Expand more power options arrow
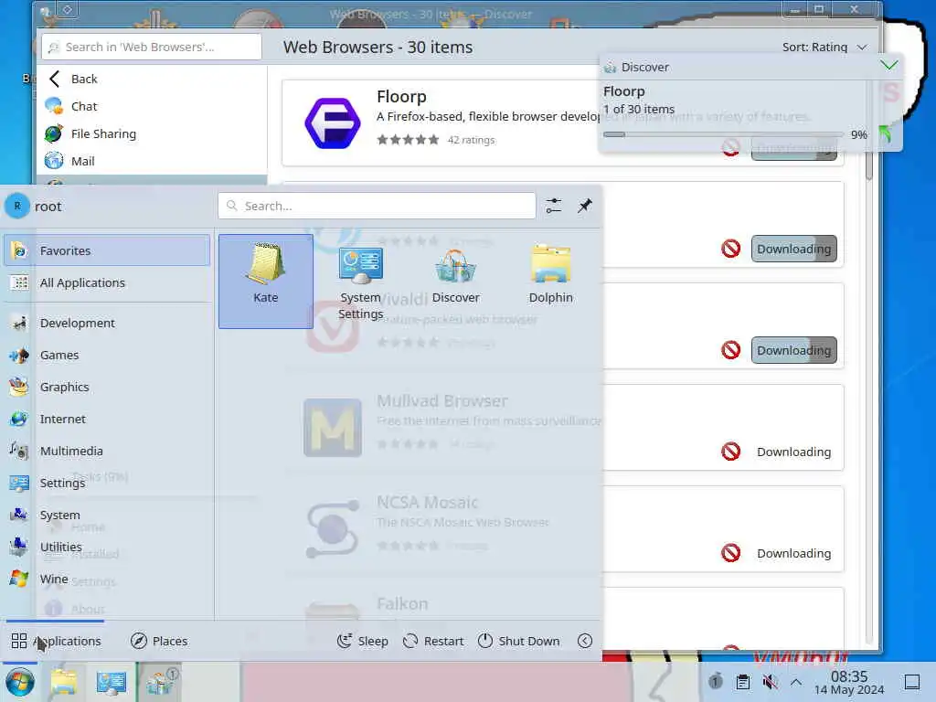This screenshot has height=702, width=936. pyautogui.click(x=585, y=641)
